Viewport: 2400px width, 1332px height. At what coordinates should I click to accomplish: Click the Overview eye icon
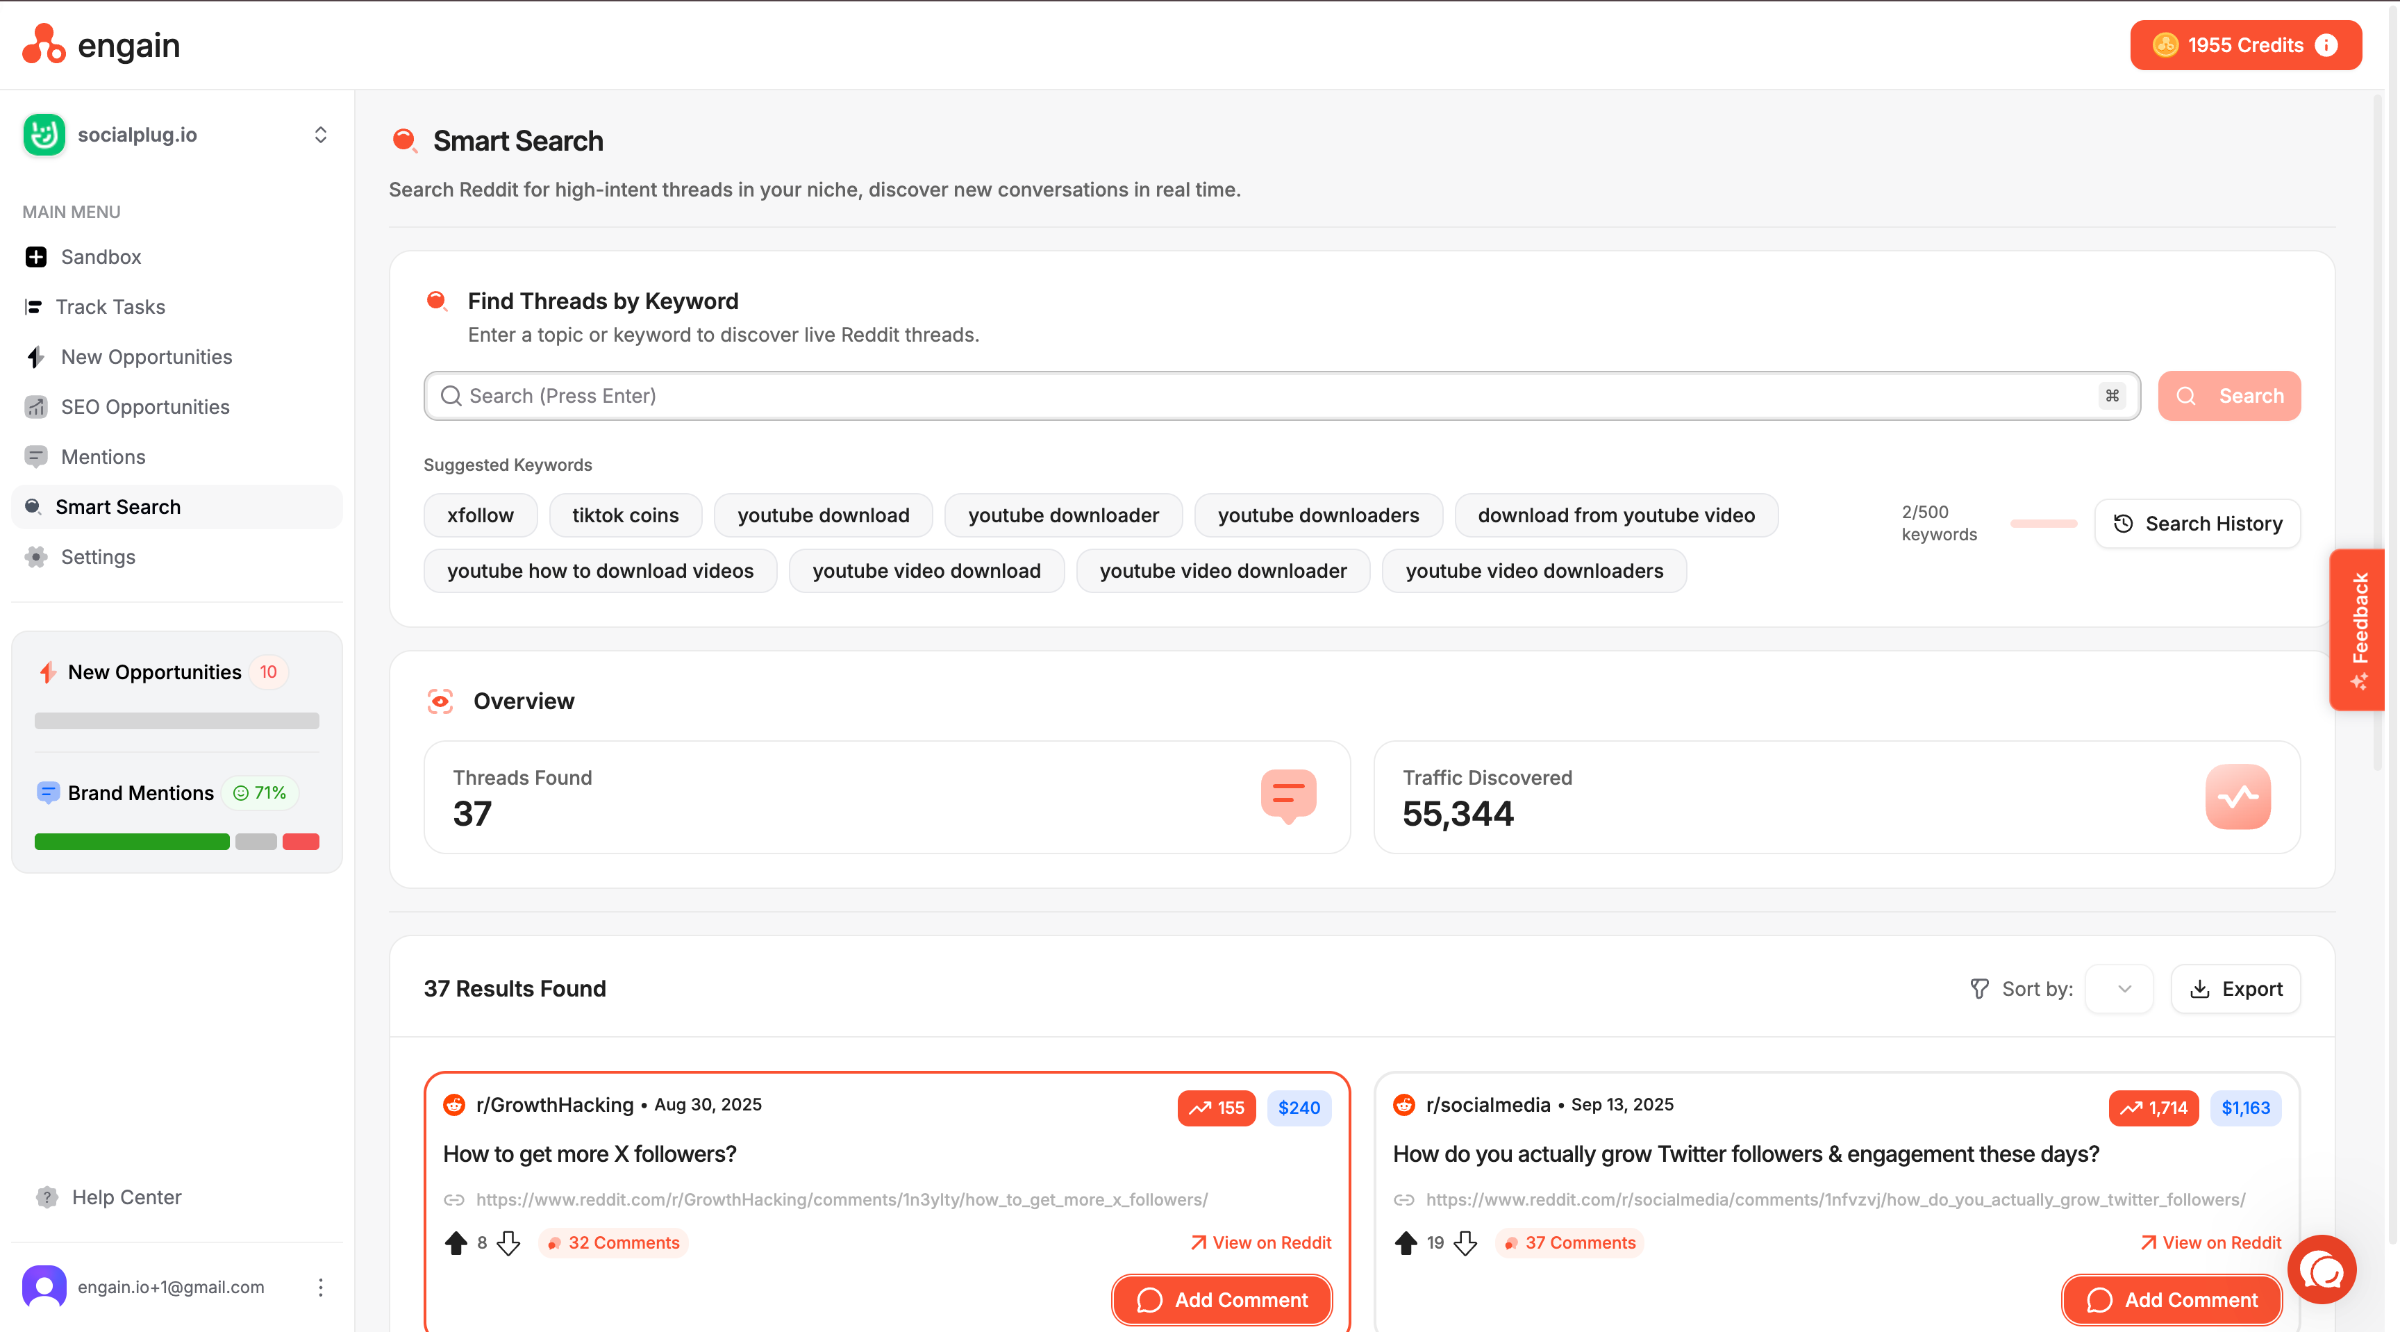[x=440, y=701]
